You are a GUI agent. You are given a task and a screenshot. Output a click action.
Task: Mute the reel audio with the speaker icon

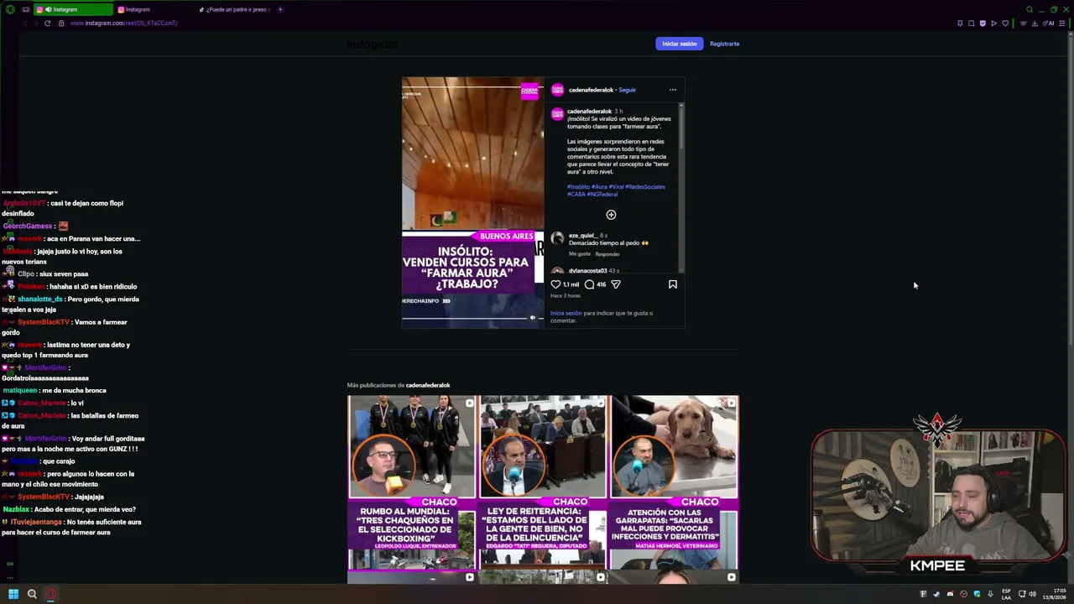click(532, 318)
